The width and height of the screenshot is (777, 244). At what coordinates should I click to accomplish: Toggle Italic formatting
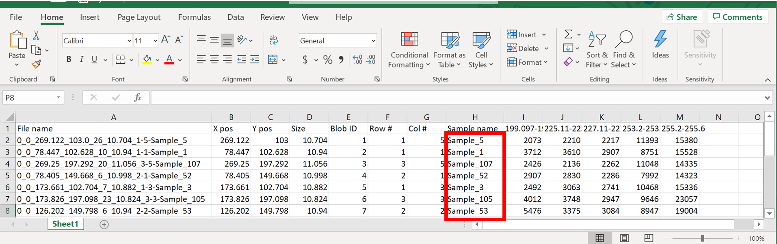click(x=82, y=59)
